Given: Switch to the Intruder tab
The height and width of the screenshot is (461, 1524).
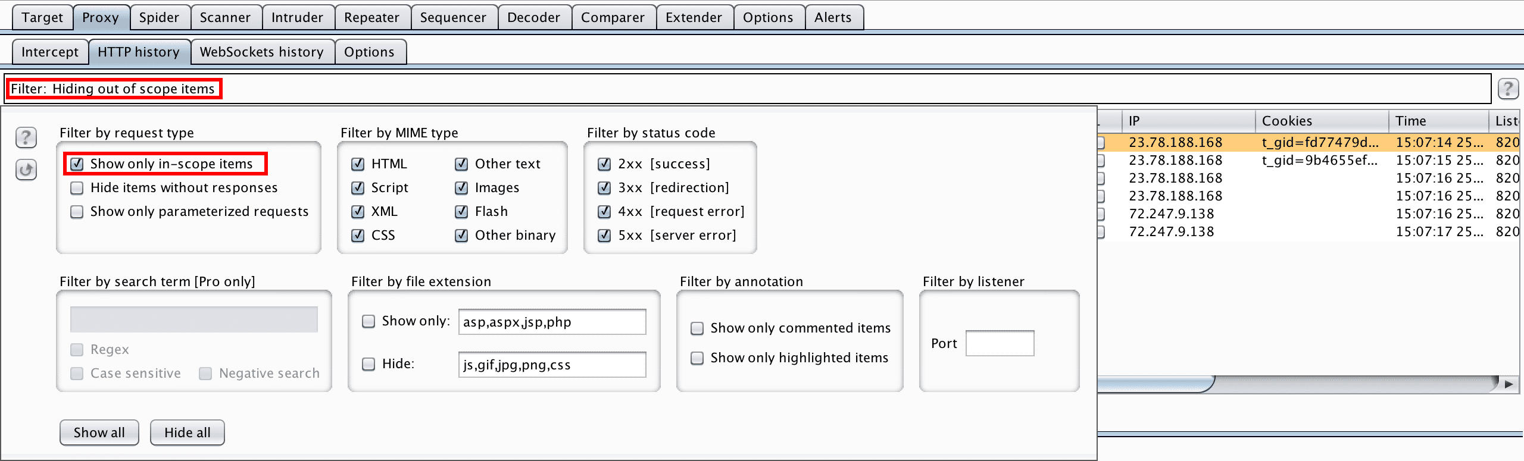Looking at the screenshot, I should point(297,17).
